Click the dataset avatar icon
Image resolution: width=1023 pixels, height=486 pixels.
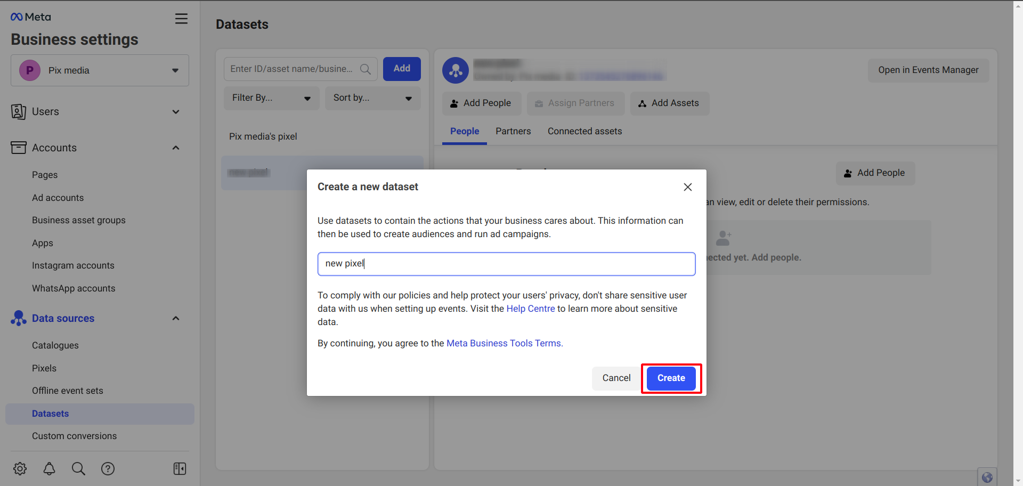456,70
